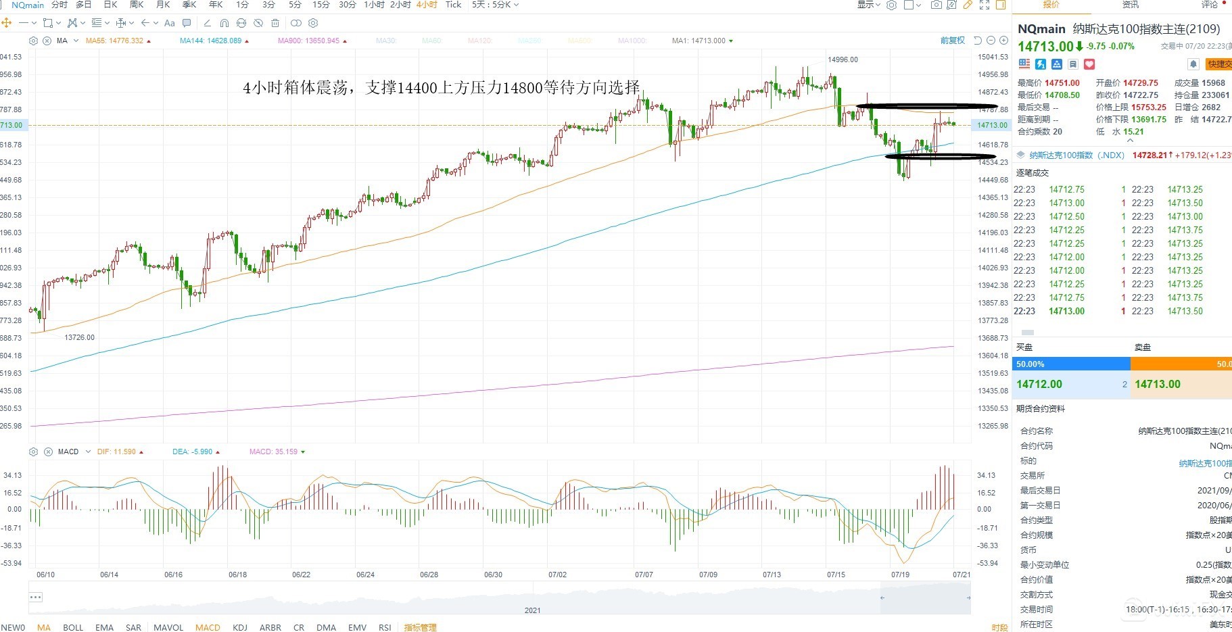
Task: Expand the 5天:5分K period dropdown
Action: tap(495, 5)
